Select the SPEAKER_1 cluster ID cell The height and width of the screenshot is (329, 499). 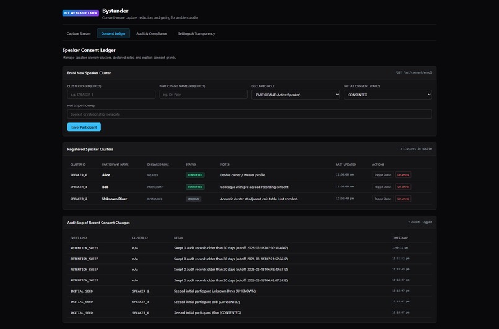point(79,187)
